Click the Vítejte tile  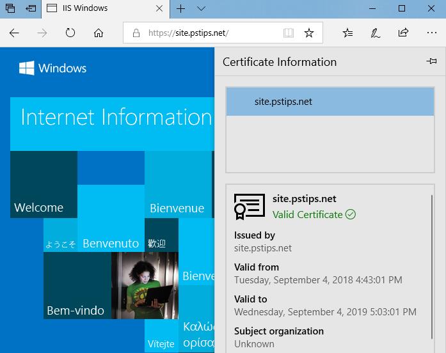161,336
